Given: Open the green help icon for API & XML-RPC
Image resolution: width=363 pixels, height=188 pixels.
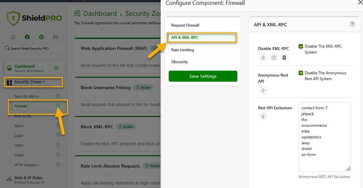Looking at the screenshot, I should 352,24.
